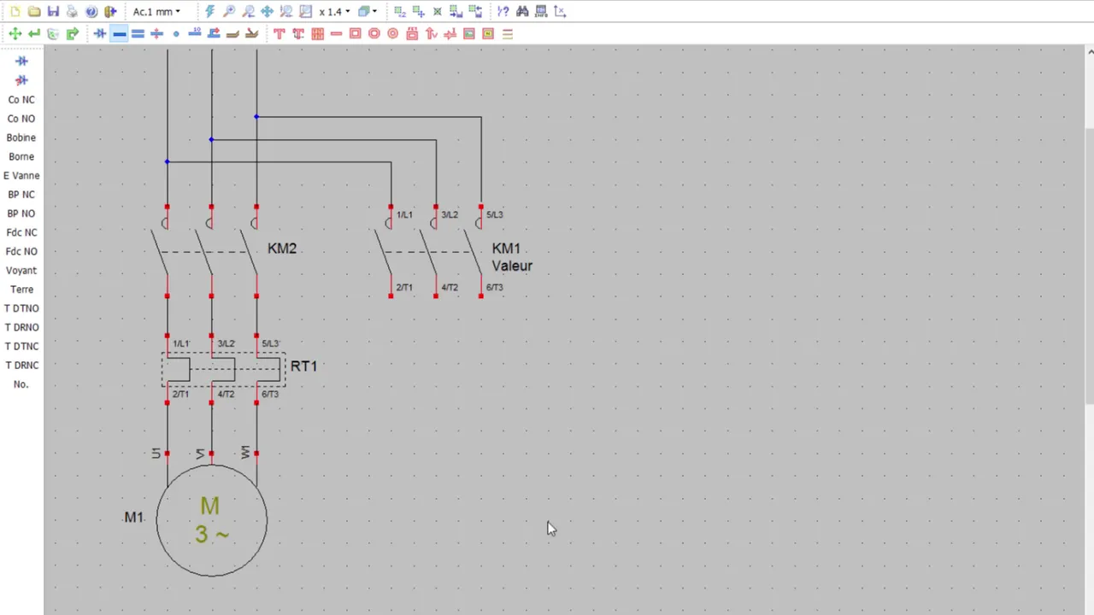Click the green export arrow icon
The width and height of the screenshot is (1094, 615).
(x=73, y=33)
